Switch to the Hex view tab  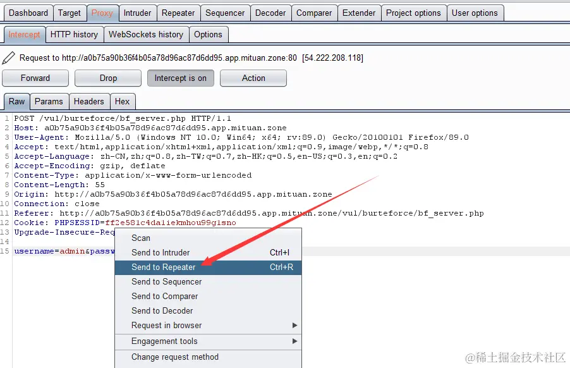[x=122, y=101]
